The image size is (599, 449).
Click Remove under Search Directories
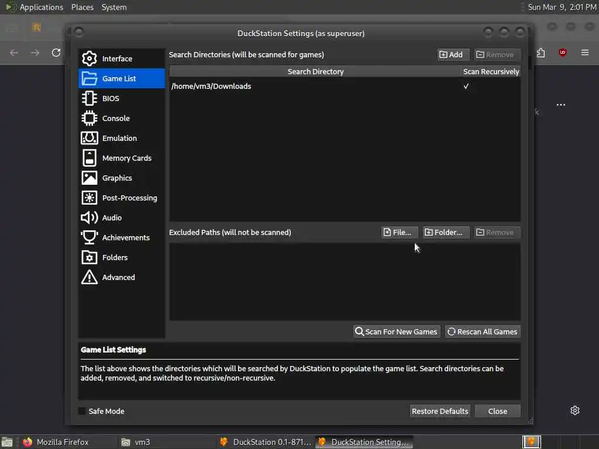[496, 54]
